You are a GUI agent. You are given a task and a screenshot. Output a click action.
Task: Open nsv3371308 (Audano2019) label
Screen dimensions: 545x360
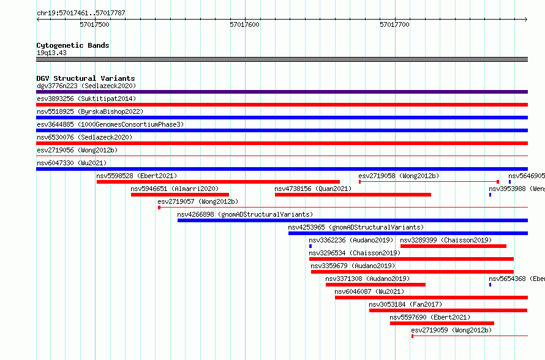point(367,279)
